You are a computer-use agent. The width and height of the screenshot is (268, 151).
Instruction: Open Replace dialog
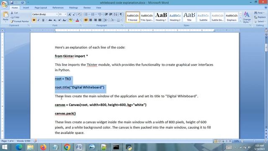point(260,17)
